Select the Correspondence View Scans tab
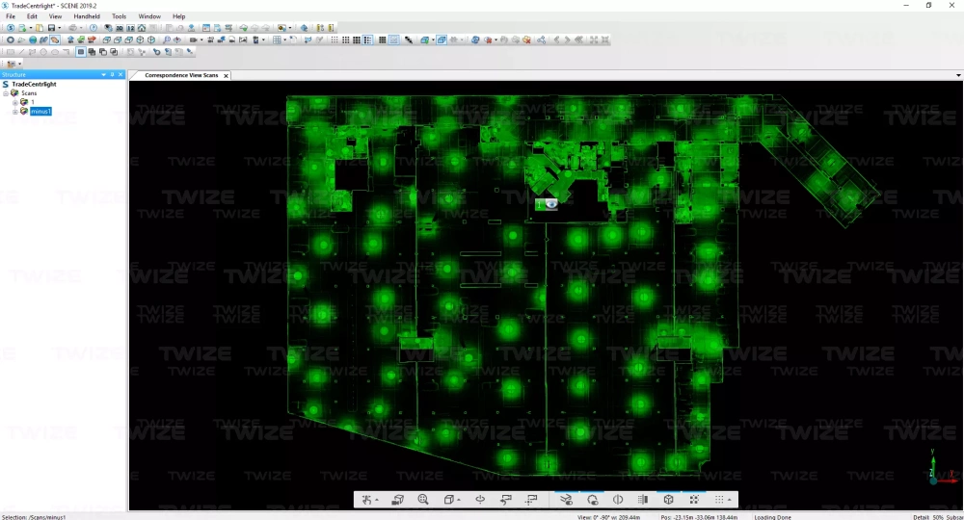Screen dimensions: 964x520 (x=181, y=75)
